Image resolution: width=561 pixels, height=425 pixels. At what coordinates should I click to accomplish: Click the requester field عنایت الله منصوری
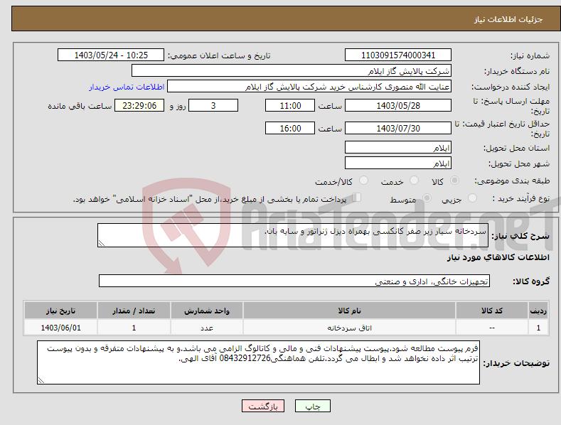(309, 87)
